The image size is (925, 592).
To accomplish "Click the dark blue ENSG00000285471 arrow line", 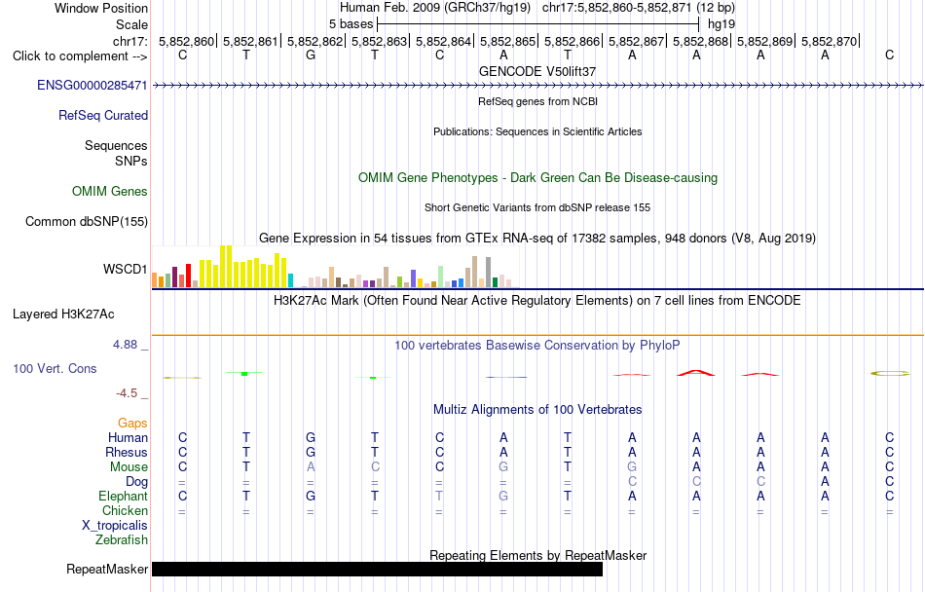I will click(538, 86).
